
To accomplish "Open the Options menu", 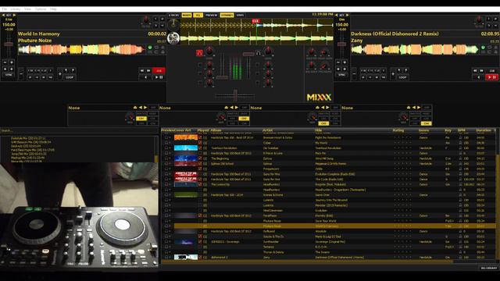I will (x=41, y=9).
